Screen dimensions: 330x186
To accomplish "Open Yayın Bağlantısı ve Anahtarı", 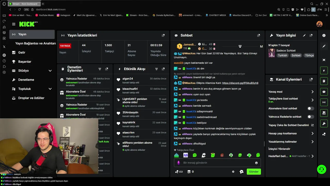I will pyautogui.click(x=35, y=43).
